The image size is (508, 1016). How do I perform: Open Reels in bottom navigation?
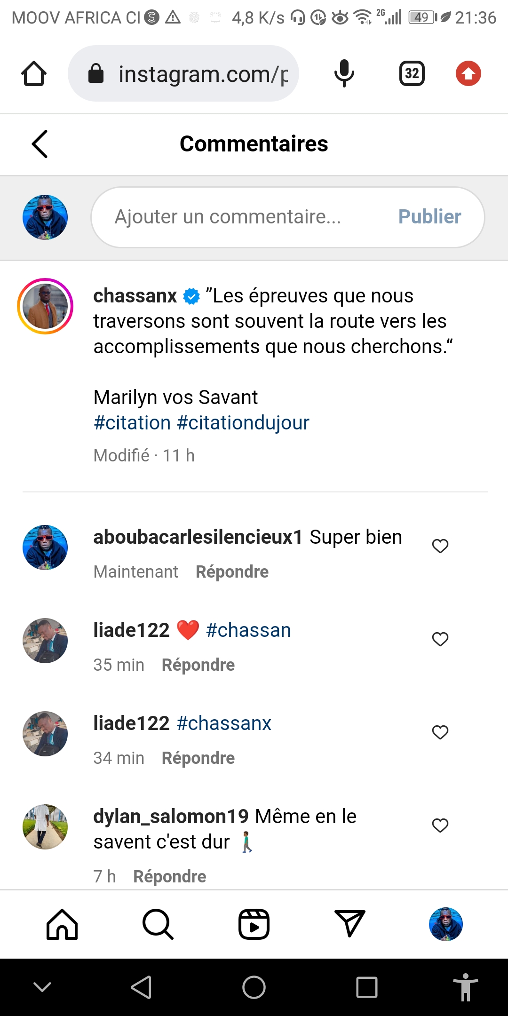(254, 924)
